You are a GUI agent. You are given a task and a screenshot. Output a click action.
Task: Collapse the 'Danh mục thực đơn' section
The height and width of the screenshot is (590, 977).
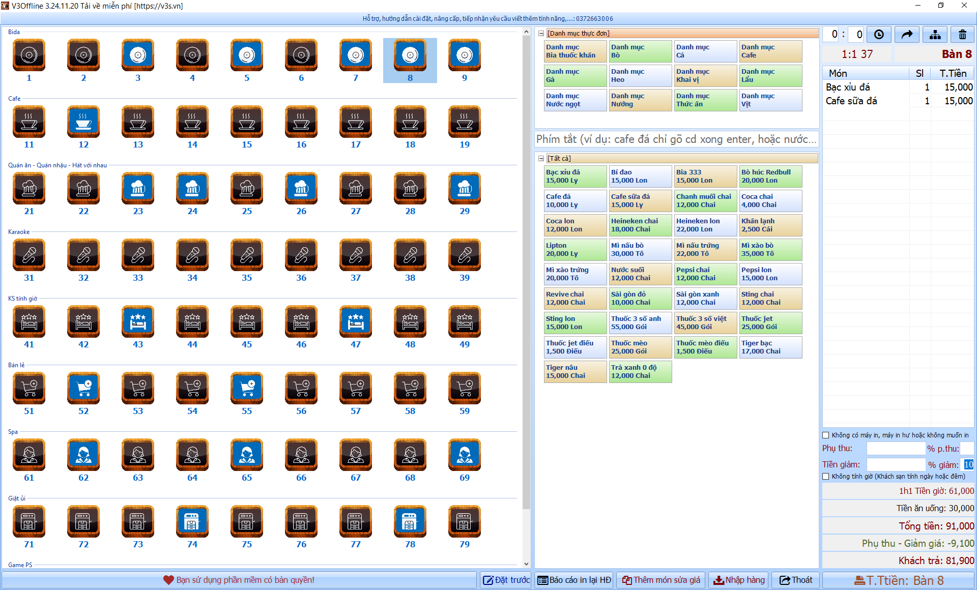[541, 34]
